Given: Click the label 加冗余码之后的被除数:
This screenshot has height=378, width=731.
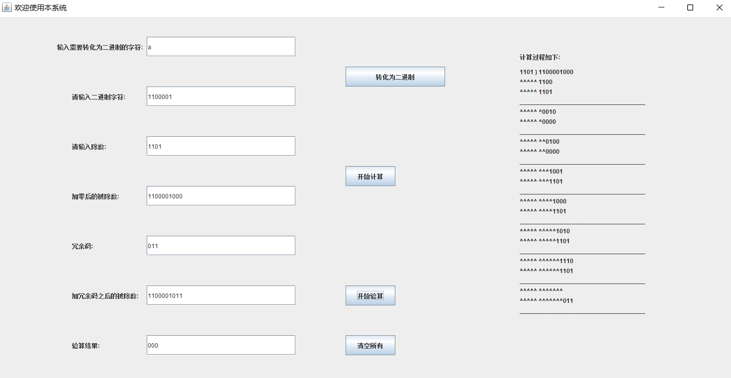Looking at the screenshot, I should tap(105, 296).
